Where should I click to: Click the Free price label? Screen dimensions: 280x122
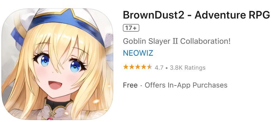130,85
